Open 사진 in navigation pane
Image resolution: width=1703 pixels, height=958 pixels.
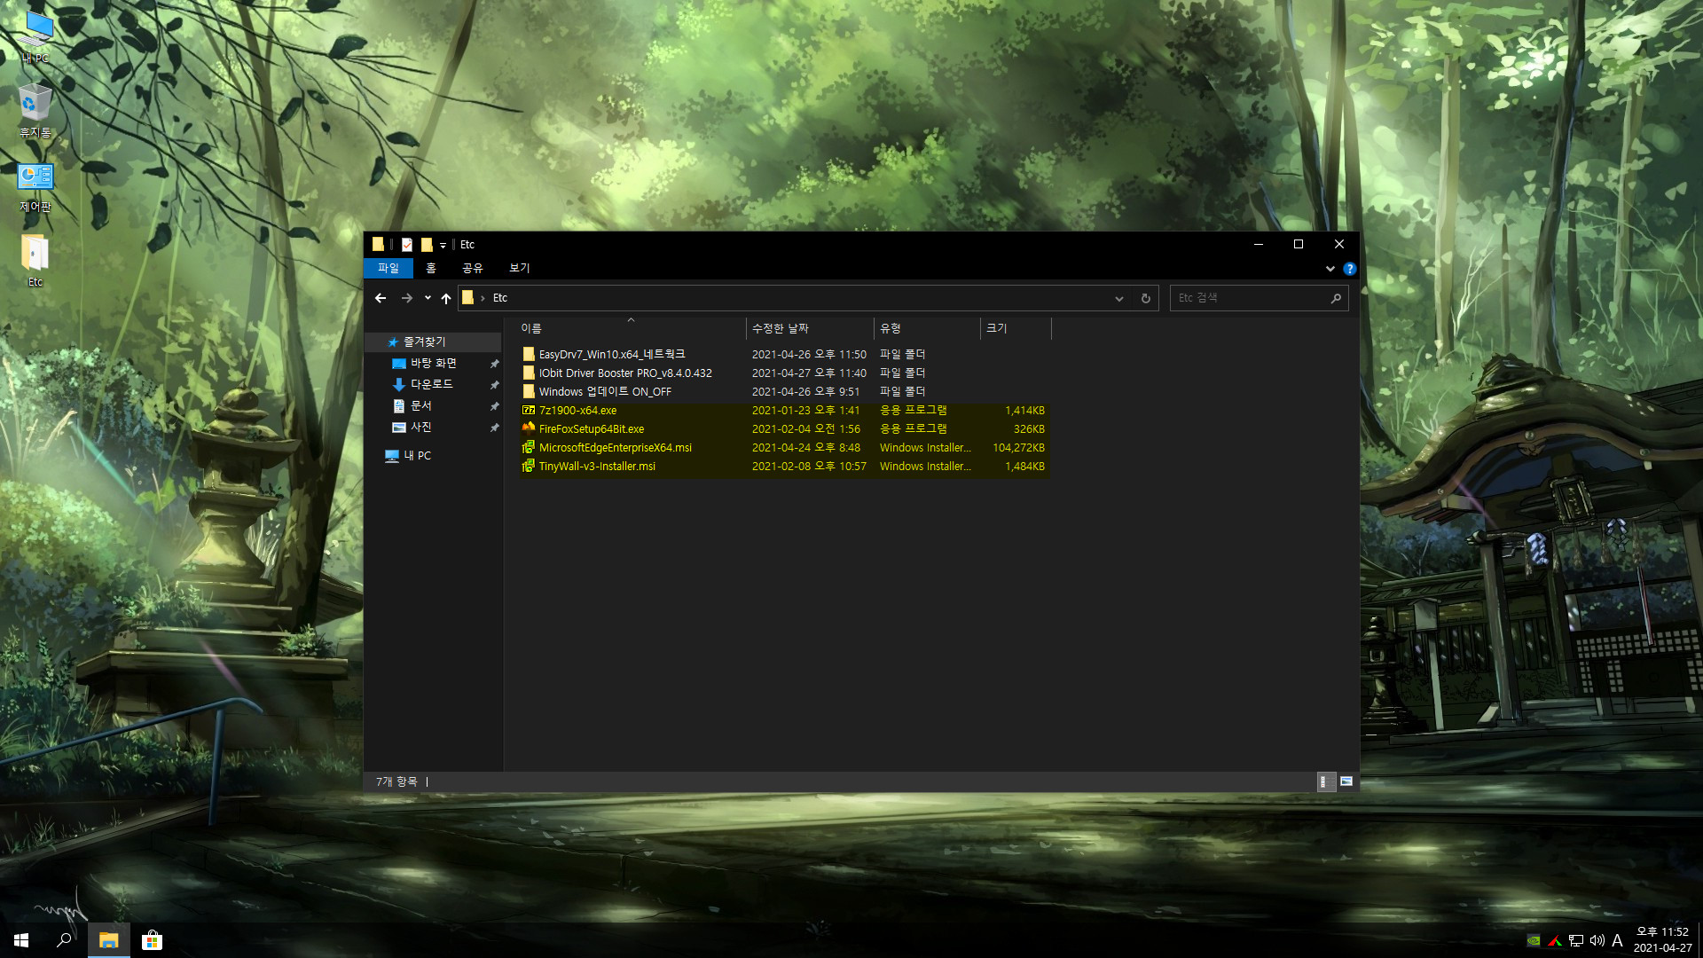421,428
